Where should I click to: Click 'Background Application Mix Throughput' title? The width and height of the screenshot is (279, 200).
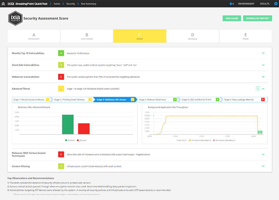(x=168, y=107)
